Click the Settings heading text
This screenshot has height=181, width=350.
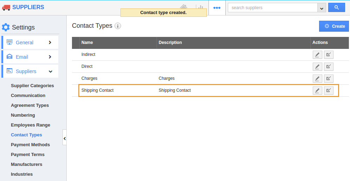click(24, 27)
